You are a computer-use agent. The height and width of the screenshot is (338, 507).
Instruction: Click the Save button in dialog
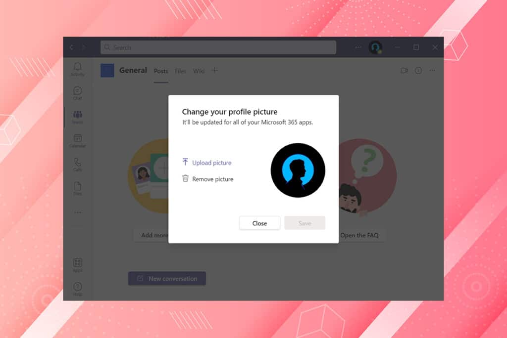click(x=304, y=223)
